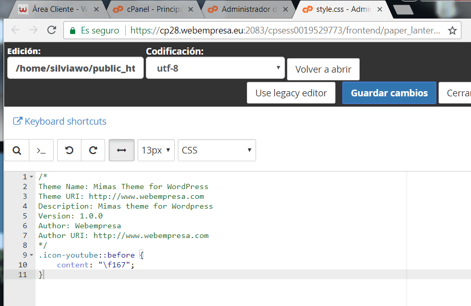
Task: Collapse the .icon-youtube rule at line 9
Action: (31, 255)
